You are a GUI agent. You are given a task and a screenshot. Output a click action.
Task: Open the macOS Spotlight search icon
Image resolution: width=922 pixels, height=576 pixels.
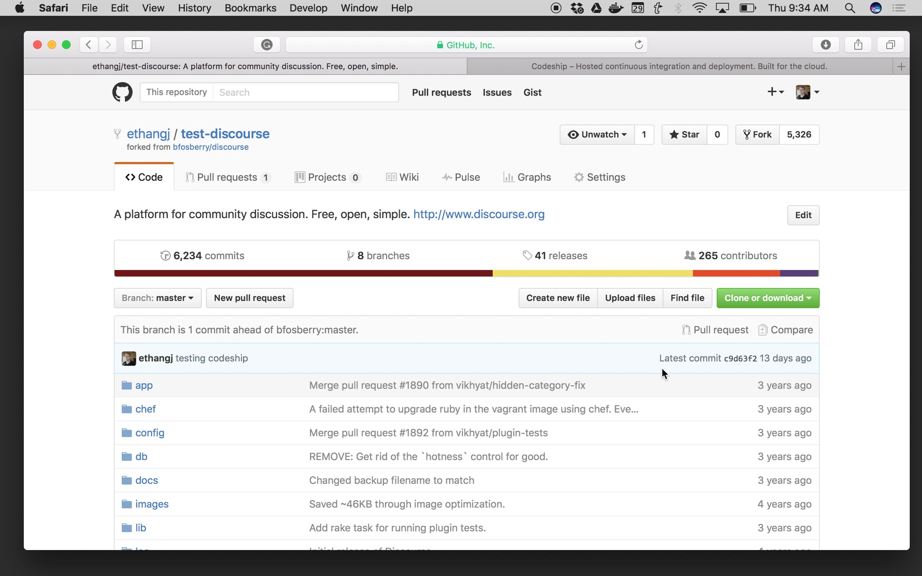pyautogui.click(x=850, y=8)
